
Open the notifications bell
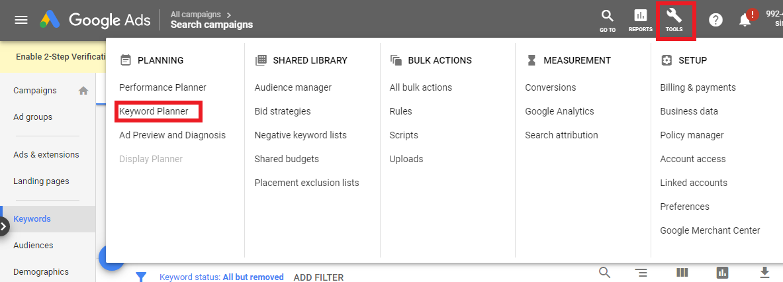tap(745, 20)
